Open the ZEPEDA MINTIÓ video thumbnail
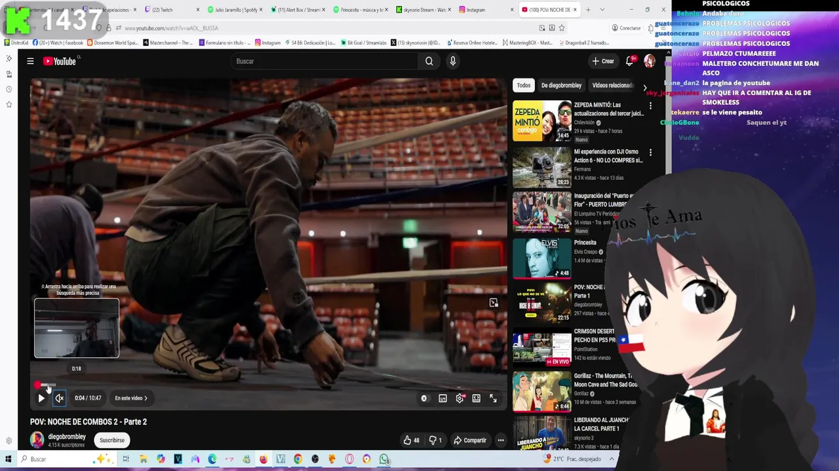 coord(542,121)
